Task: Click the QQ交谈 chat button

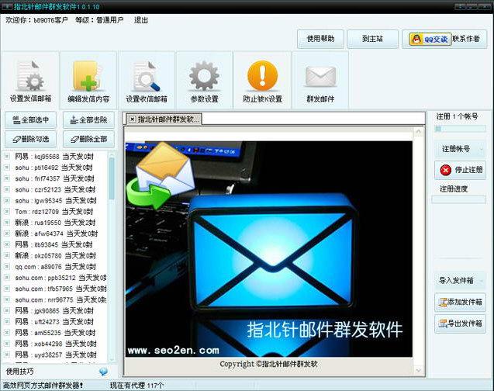Action: pos(428,40)
